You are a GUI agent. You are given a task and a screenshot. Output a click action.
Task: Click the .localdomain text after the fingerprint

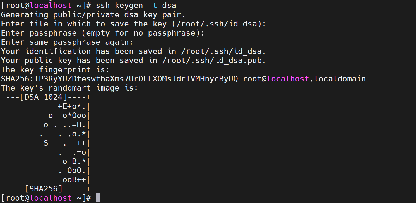click(x=337, y=79)
